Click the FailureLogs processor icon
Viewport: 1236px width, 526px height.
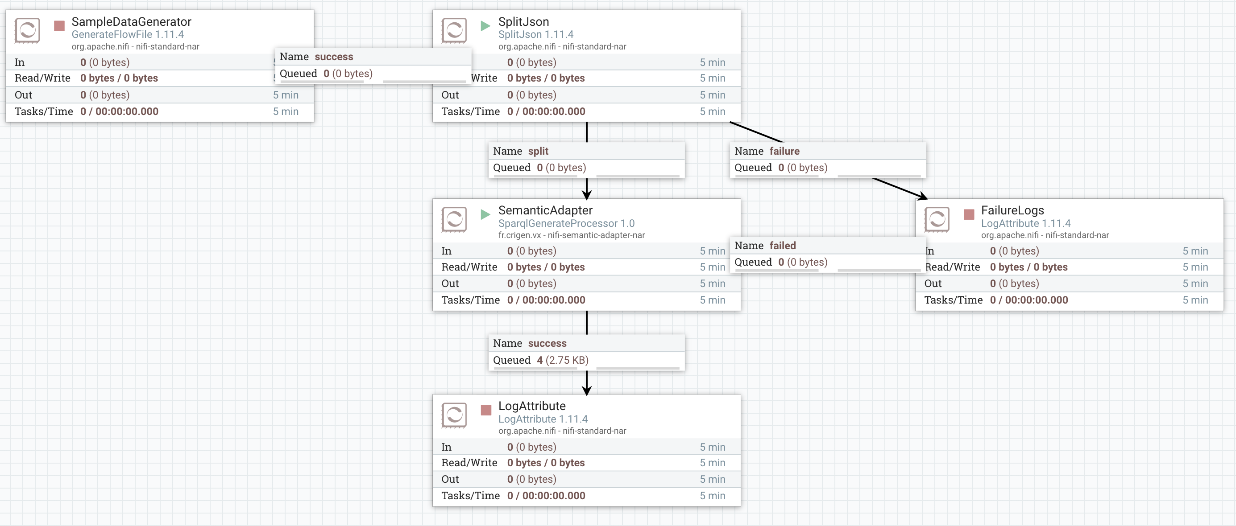coord(937,220)
